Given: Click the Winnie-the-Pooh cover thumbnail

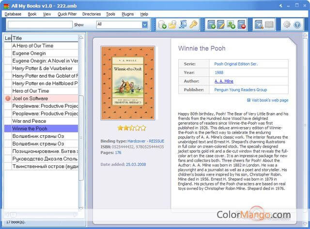Looking at the screenshot, I should [128, 83].
